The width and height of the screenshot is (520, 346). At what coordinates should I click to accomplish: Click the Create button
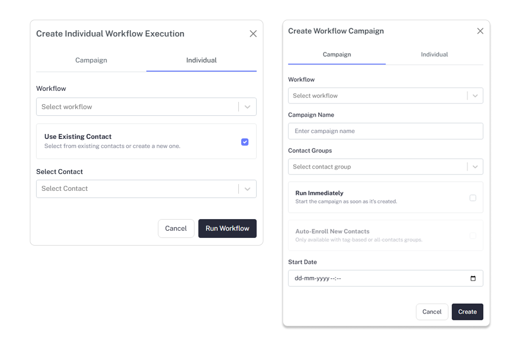pos(467,311)
